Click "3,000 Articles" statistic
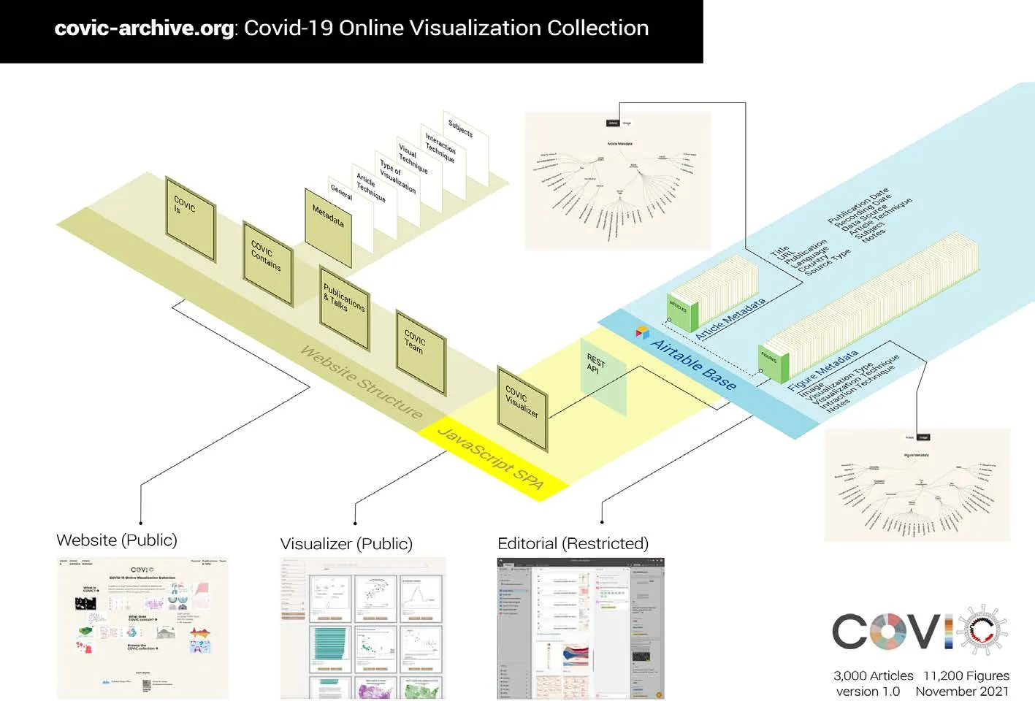The image size is (1035, 701). 874,675
